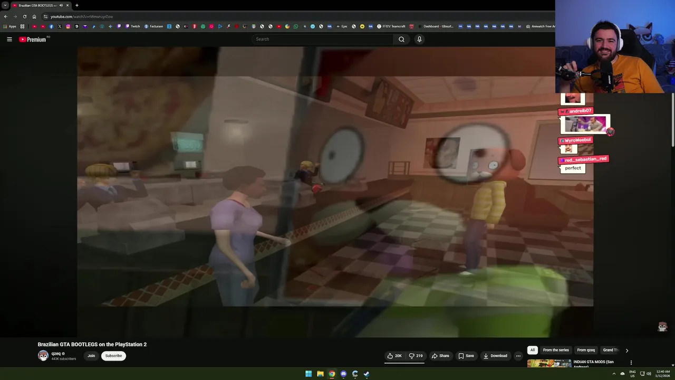The width and height of the screenshot is (675, 380).
Task: Open the more actions three-dot menu
Action: click(518, 356)
